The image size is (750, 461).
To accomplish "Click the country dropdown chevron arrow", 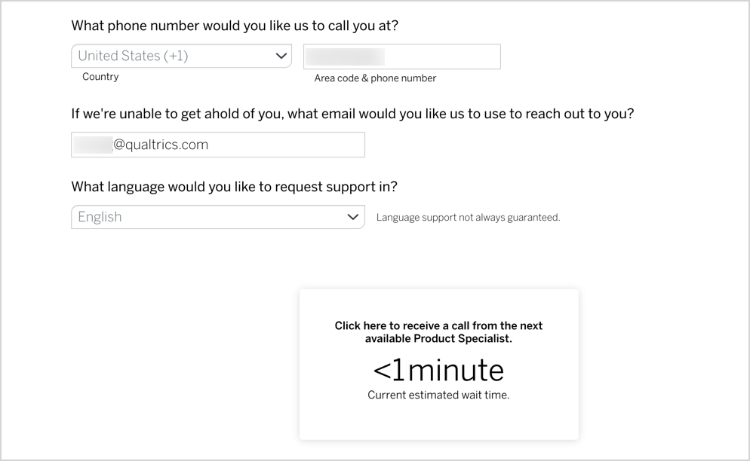I will tap(281, 56).
